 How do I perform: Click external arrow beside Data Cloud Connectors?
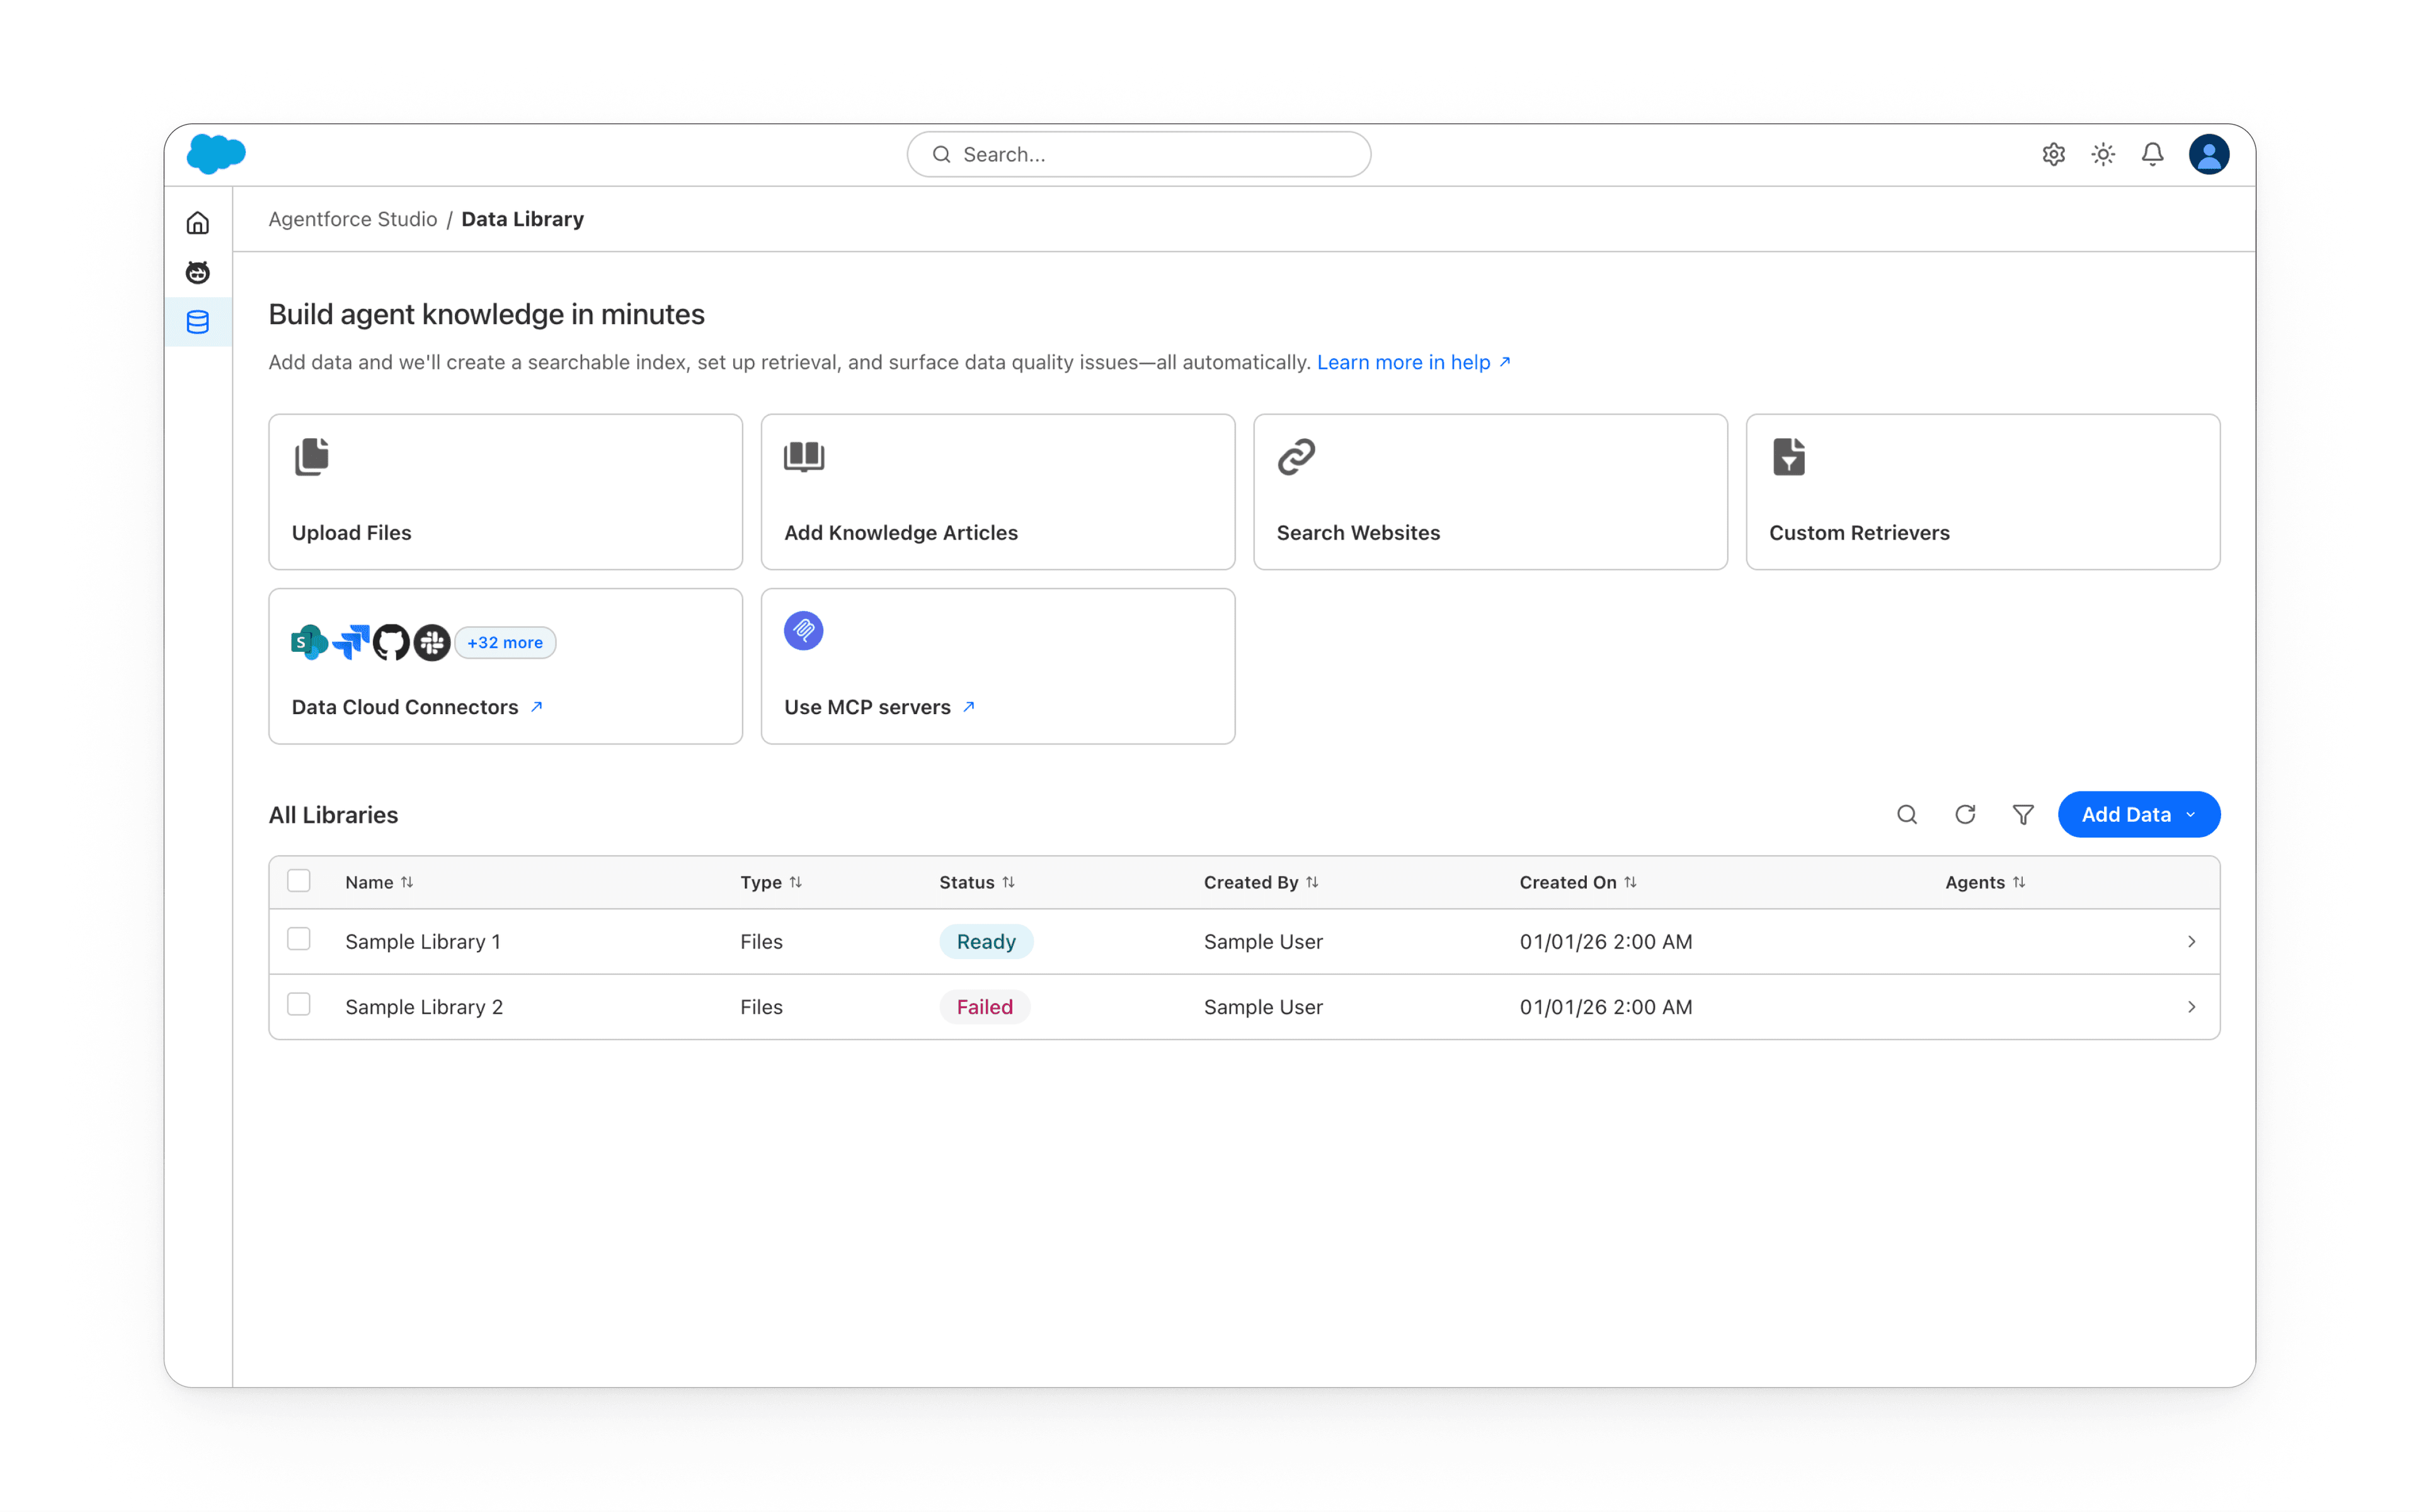coord(536,707)
